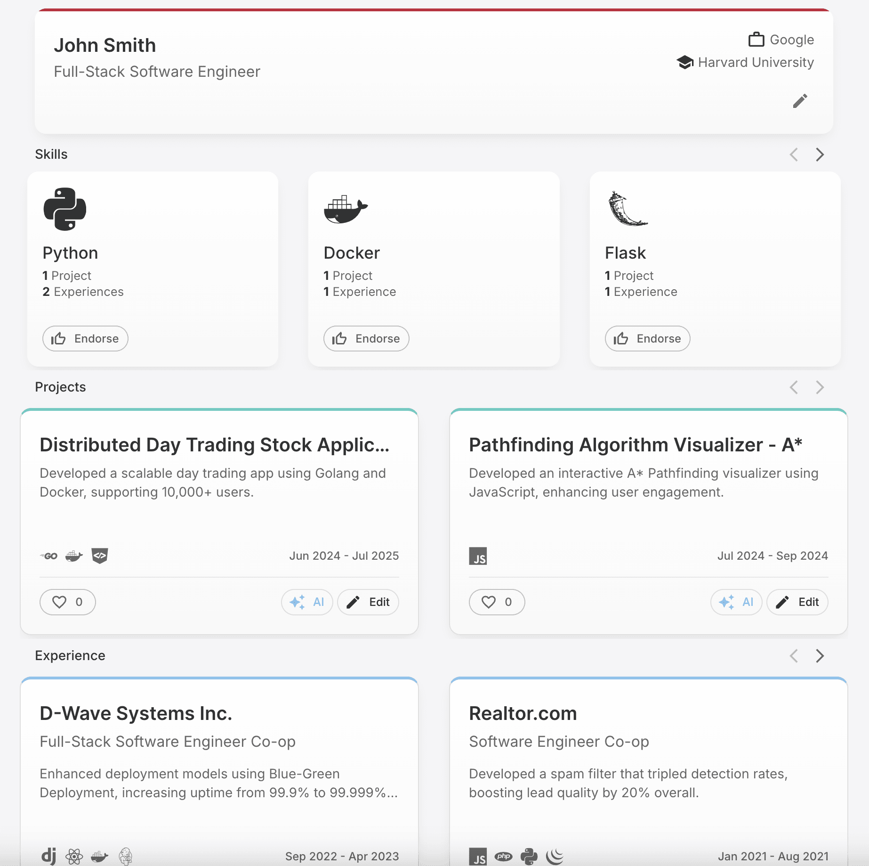Open AI assistant for Pathfinding Visualizer
Image resolution: width=869 pixels, height=866 pixels.
[736, 602]
